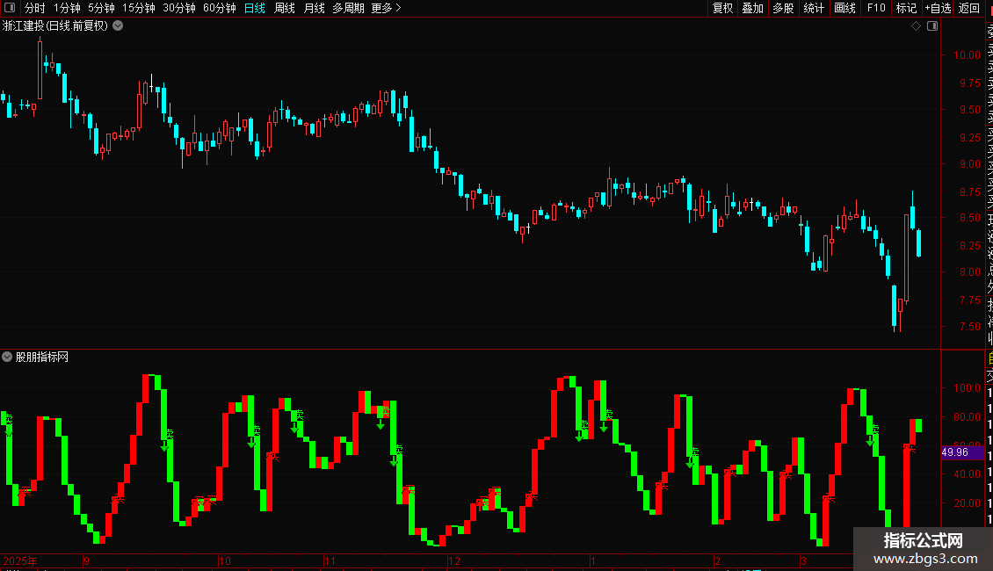993x571 pixels.
Task: Switch to 分时 intraday view
Action: (x=35, y=8)
